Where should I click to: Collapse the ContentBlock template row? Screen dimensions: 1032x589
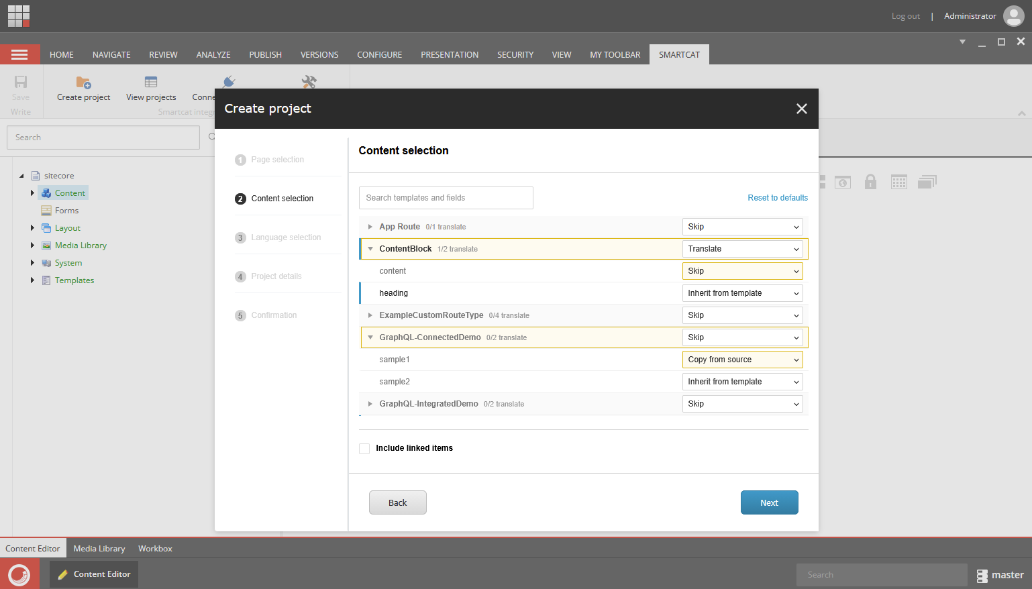click(x=370, y=249)
